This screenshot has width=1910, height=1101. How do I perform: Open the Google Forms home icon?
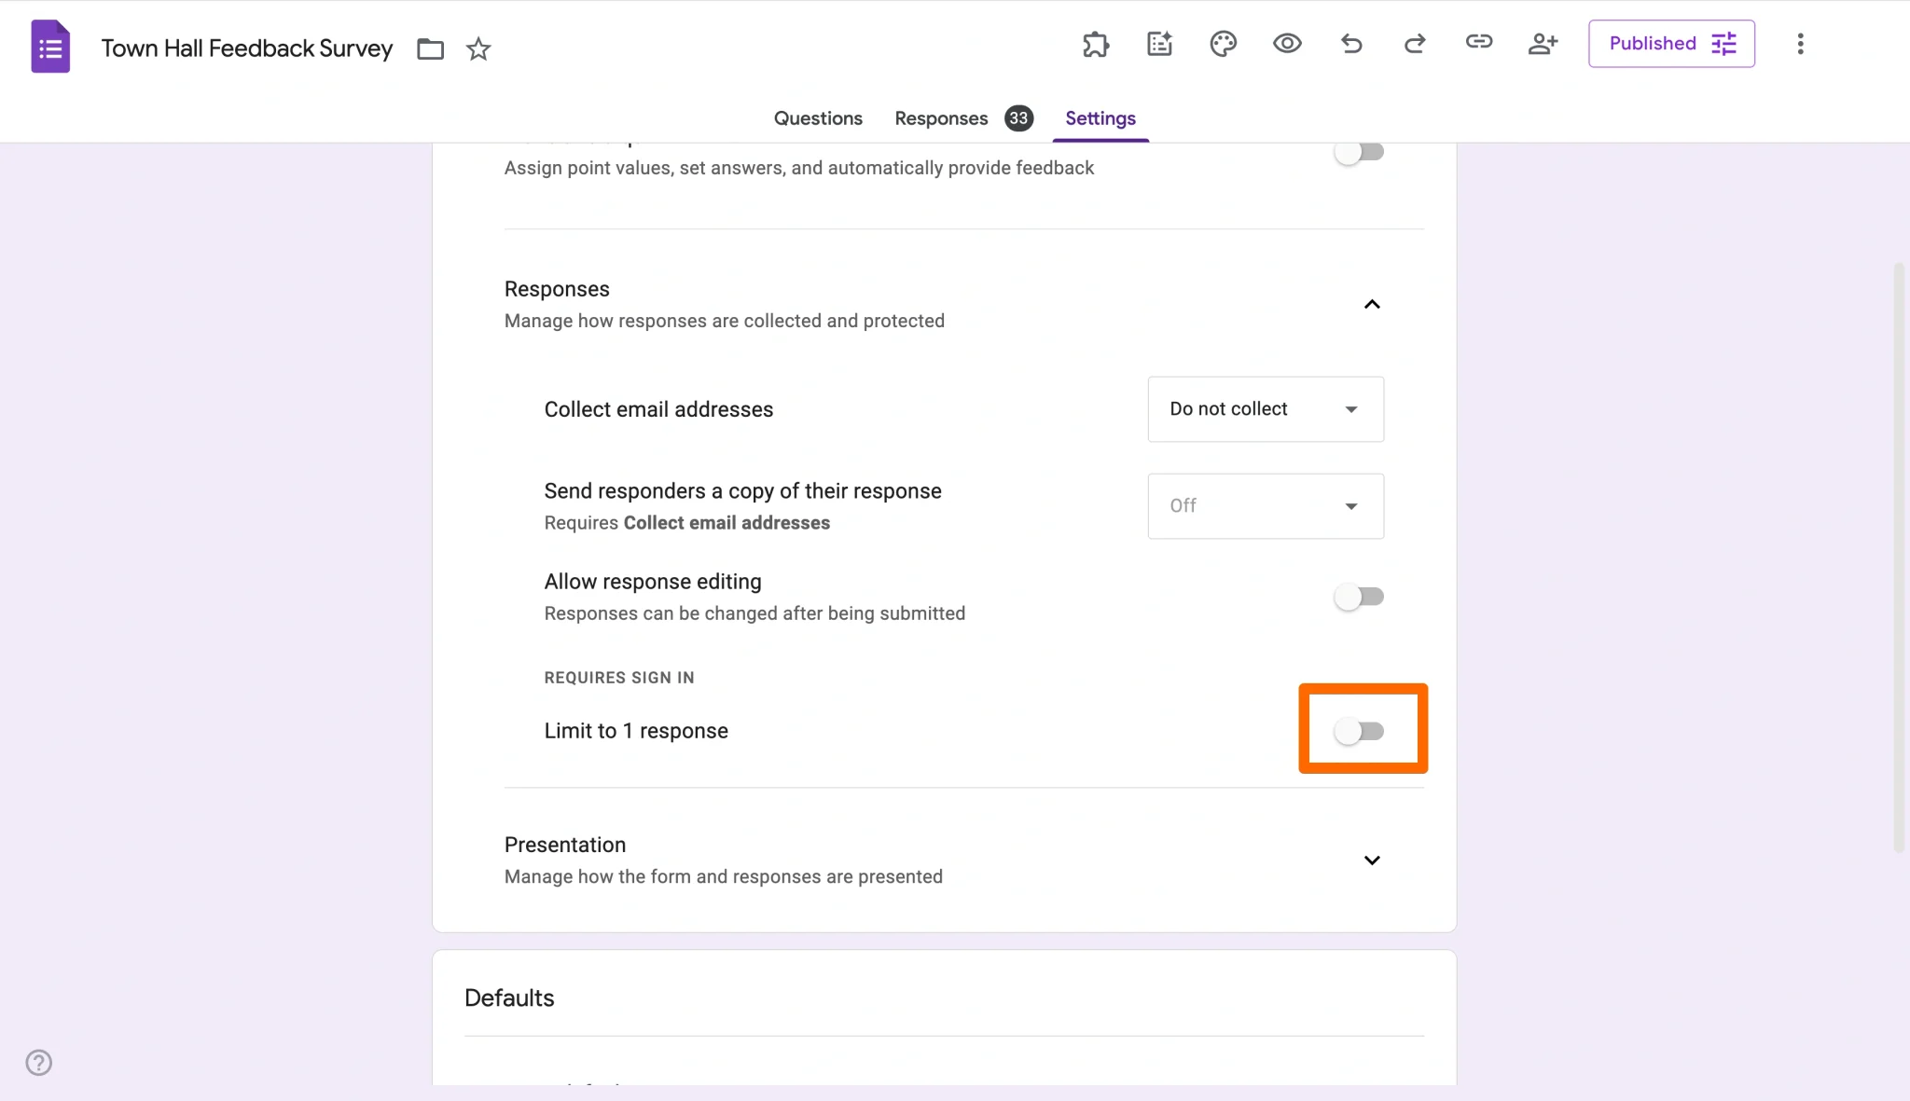click(50, 47)
